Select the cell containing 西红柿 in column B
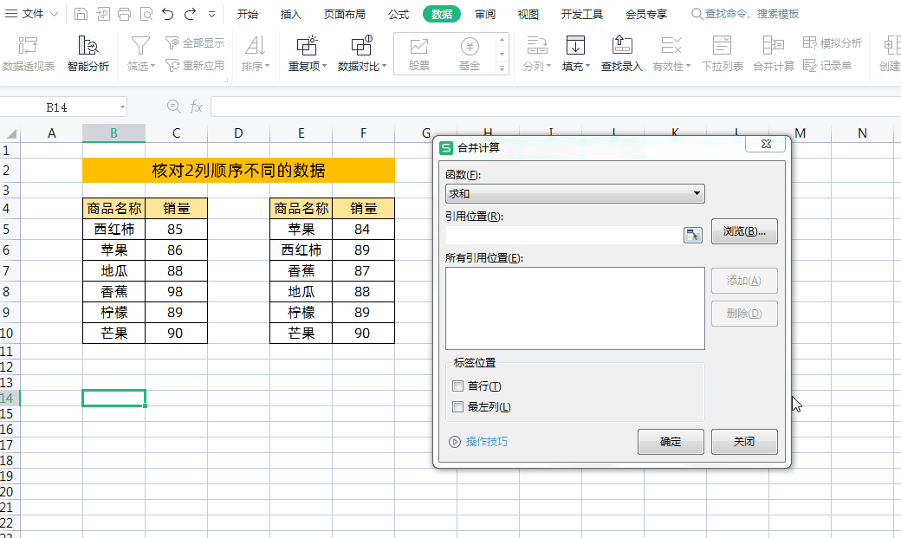Image resolution: width=901 pixels, height=538 pixels. click(113, 229)
